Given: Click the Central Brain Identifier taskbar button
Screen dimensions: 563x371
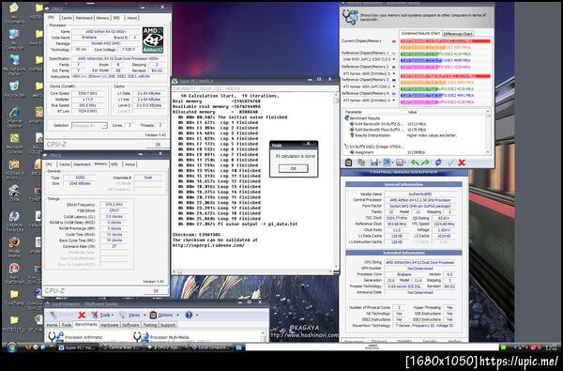Looking at the screenshot, I should 122,348.
